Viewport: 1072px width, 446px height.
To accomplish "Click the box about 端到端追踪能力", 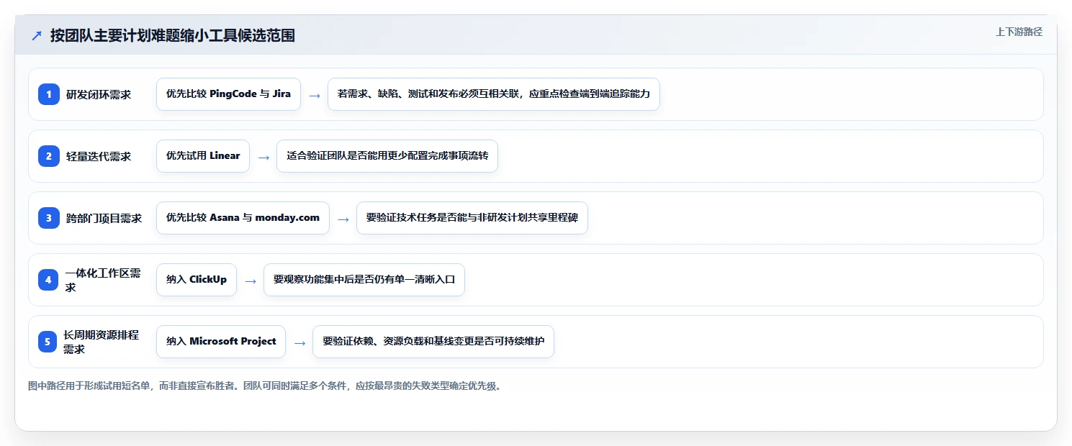I will click(x=494, y=94).
